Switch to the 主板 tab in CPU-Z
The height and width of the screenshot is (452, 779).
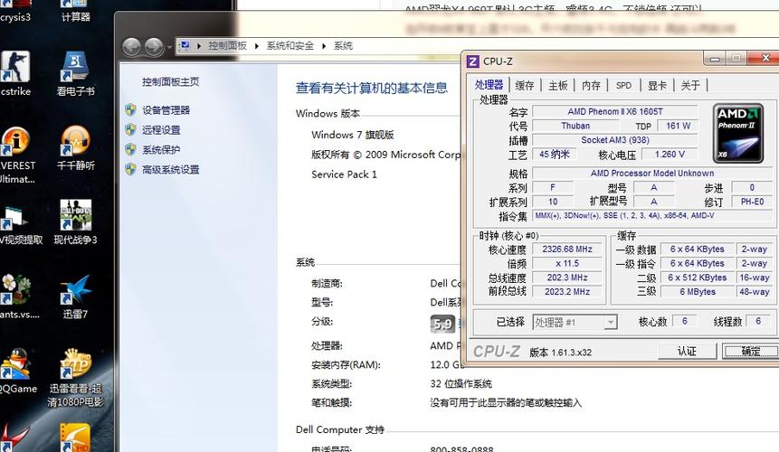click(x=558, y=85)
